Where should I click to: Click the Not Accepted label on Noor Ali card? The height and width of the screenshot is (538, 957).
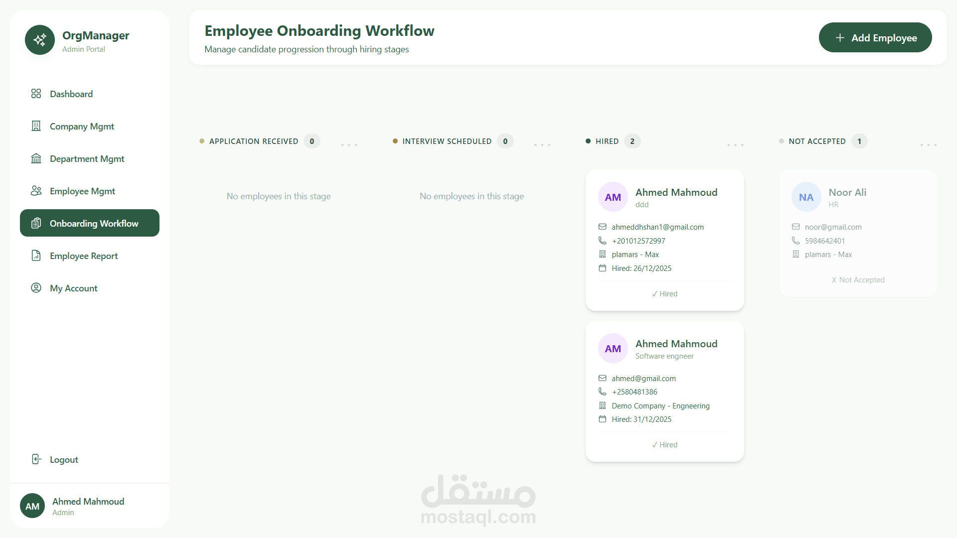(858, 280)
